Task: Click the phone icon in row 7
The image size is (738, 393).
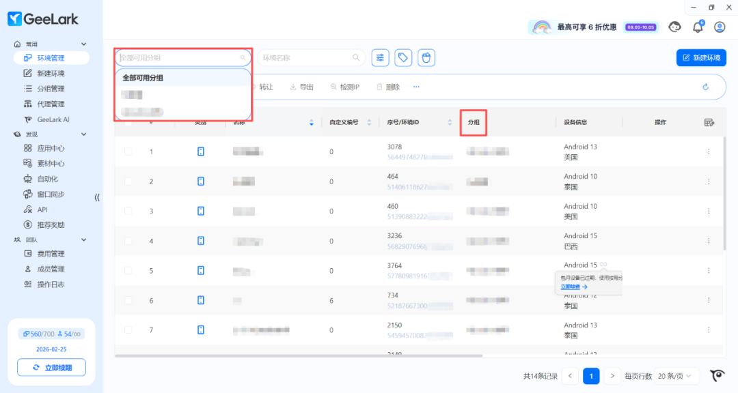Action: pos(200,330)
